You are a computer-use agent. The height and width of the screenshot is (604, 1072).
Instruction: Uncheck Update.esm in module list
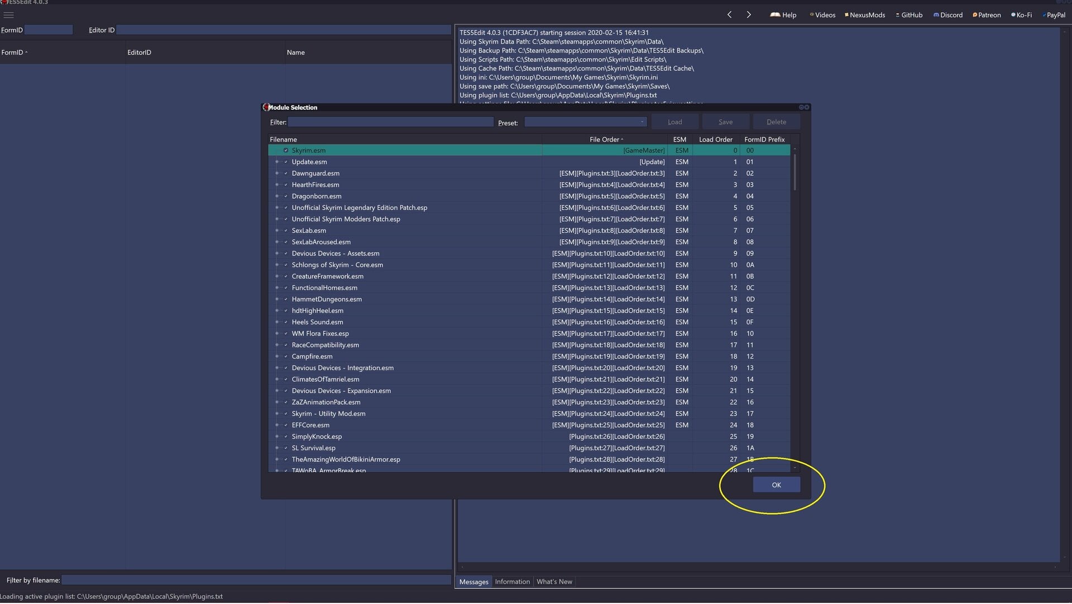[286, 162]
